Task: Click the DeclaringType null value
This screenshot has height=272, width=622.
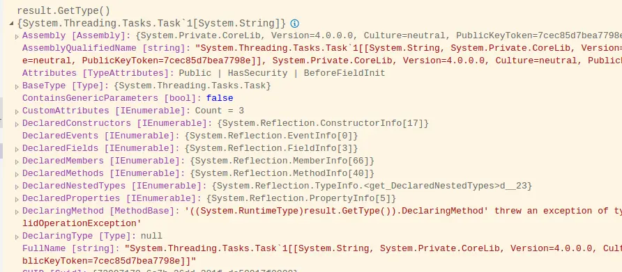Action: point(151,236)
